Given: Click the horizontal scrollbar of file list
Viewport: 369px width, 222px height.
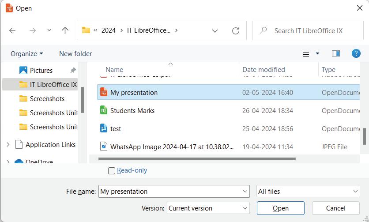Looking at the screenshot, I should coord(197,159).
